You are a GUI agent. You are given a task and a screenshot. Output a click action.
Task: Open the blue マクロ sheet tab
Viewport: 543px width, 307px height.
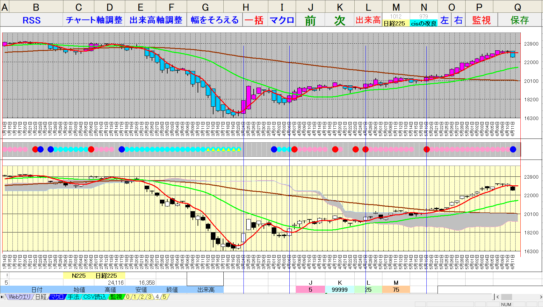coord(57,297)
